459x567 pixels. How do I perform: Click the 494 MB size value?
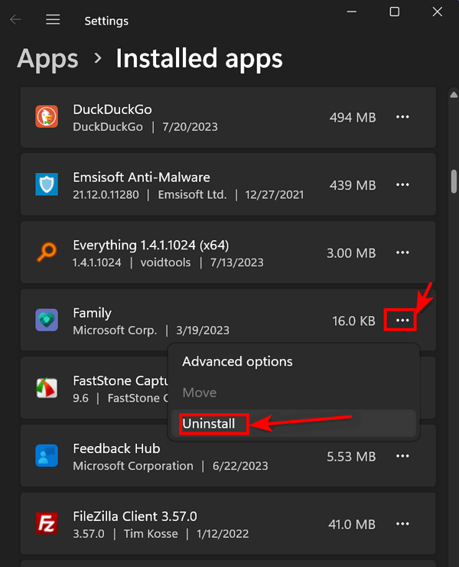[x=353, y=118]
